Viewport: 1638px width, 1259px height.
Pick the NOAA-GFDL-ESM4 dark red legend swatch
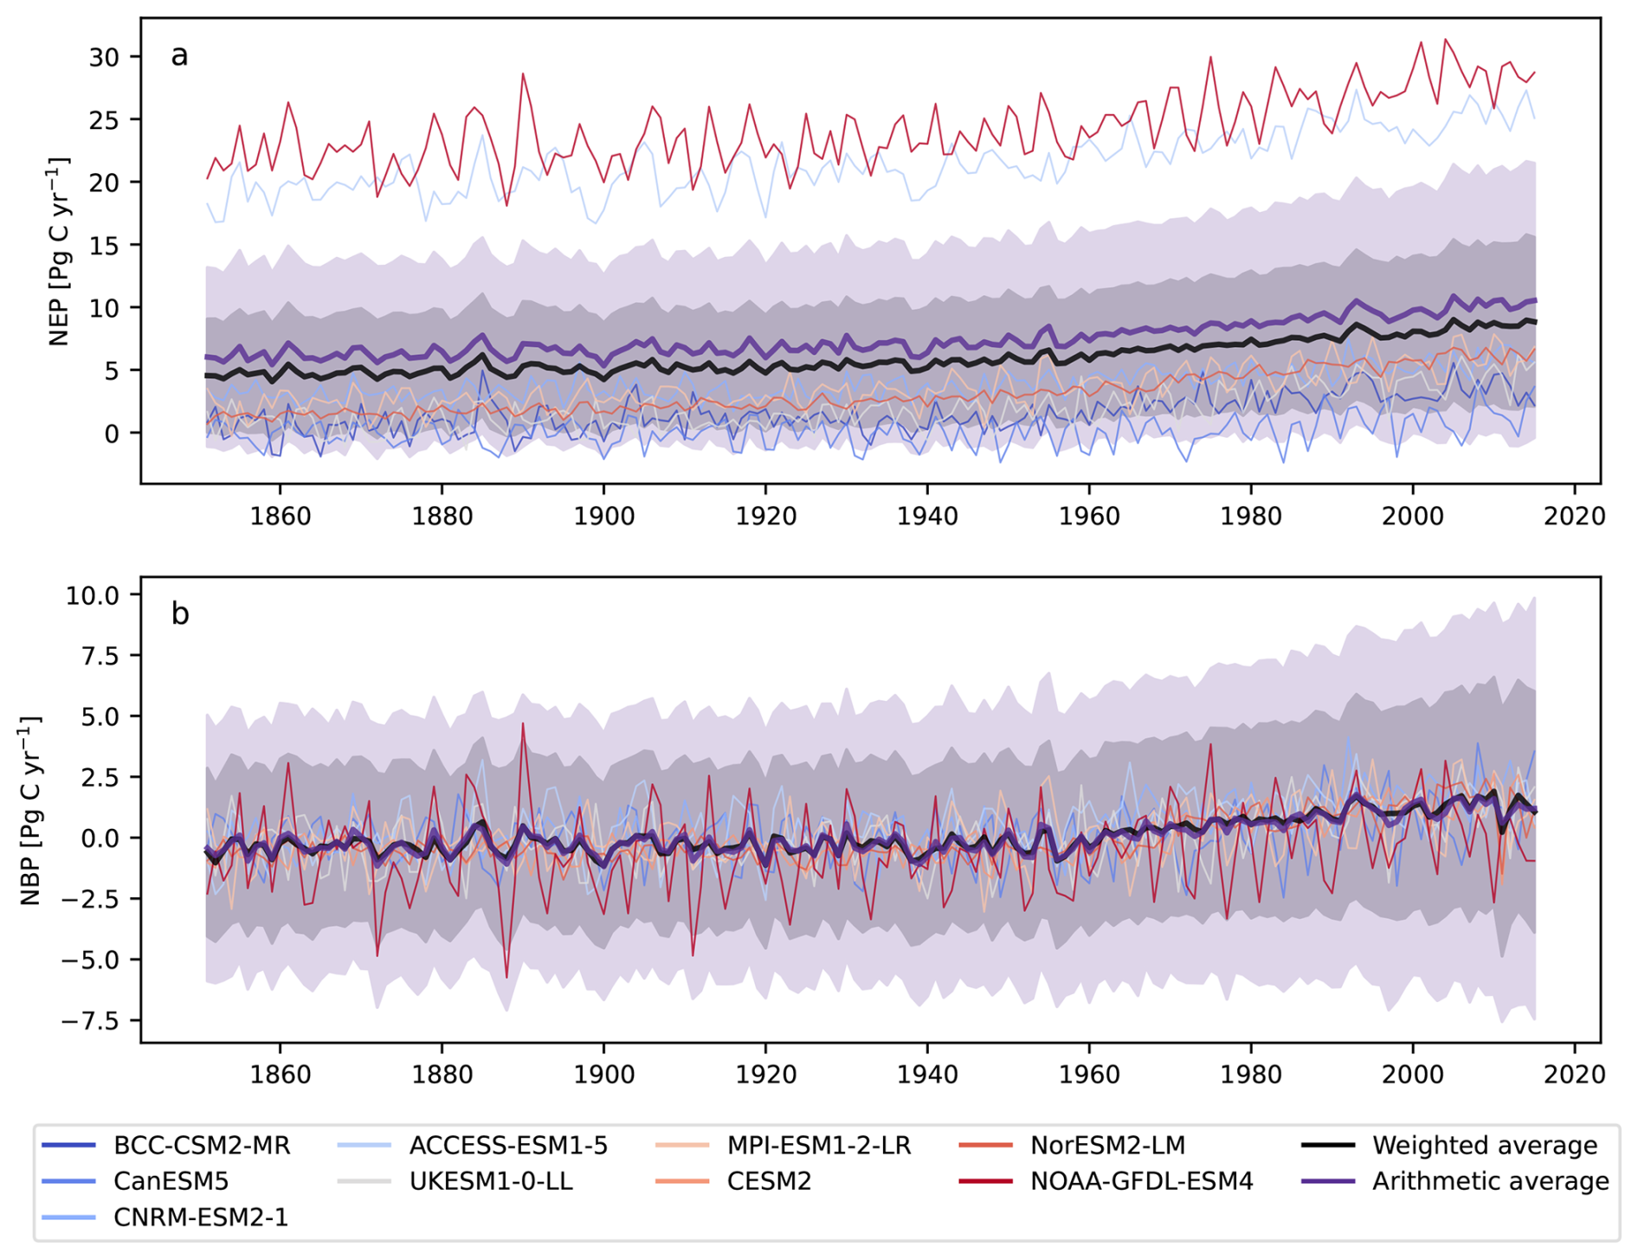(985, 1181)
